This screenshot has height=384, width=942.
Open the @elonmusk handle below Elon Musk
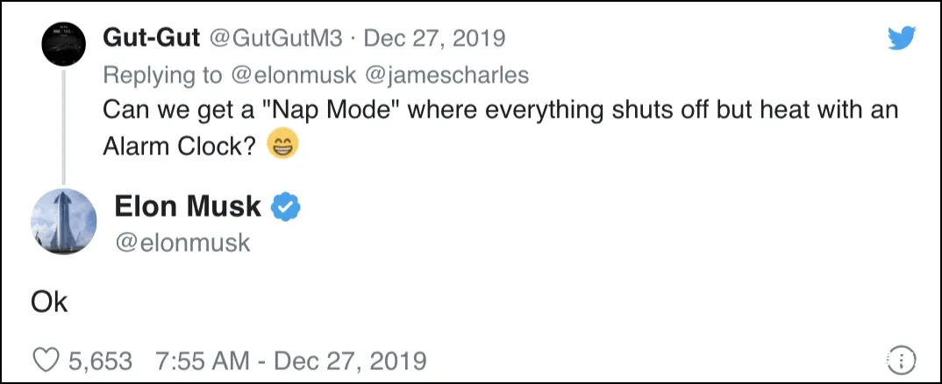[182, 242]
